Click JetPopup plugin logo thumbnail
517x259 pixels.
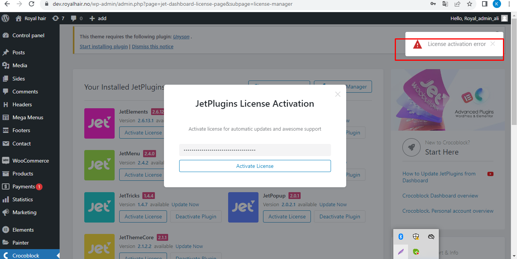pyautogui.click(x=243, y=207)
